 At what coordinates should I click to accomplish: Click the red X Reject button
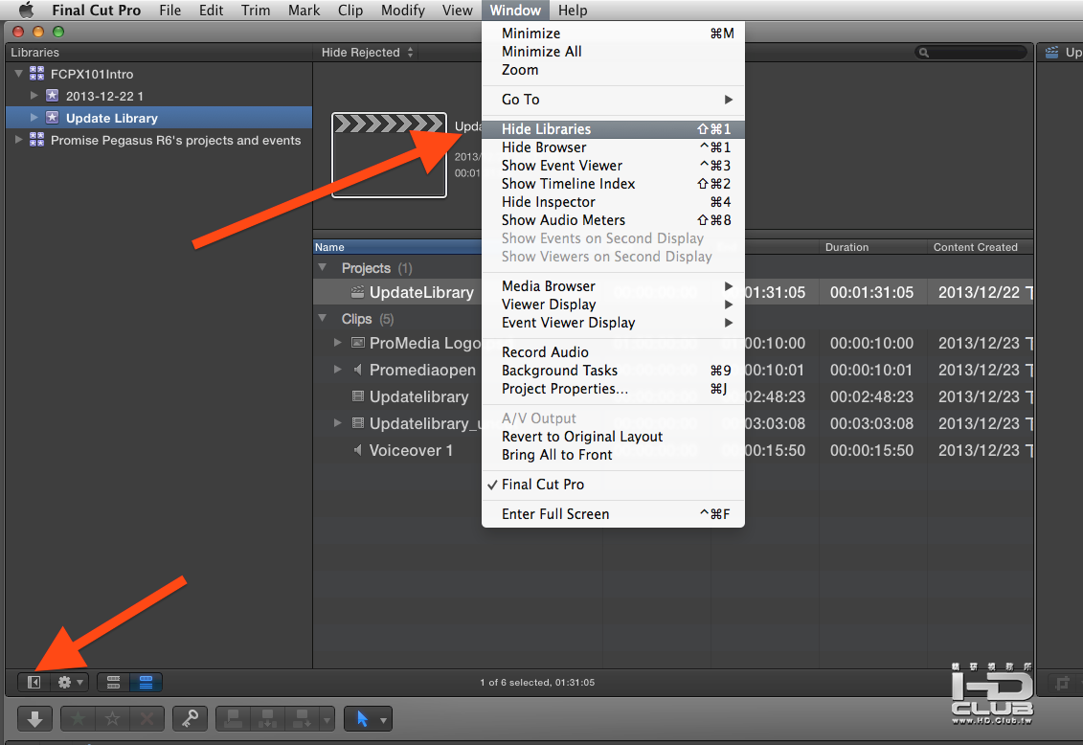tap(147, 719)
